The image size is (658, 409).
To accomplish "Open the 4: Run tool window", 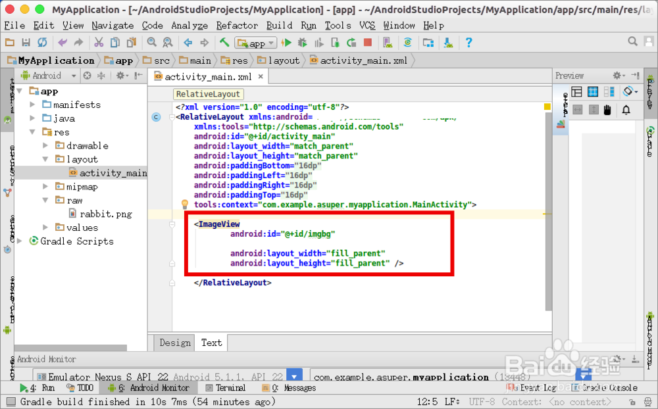I will tap(37, 388).
